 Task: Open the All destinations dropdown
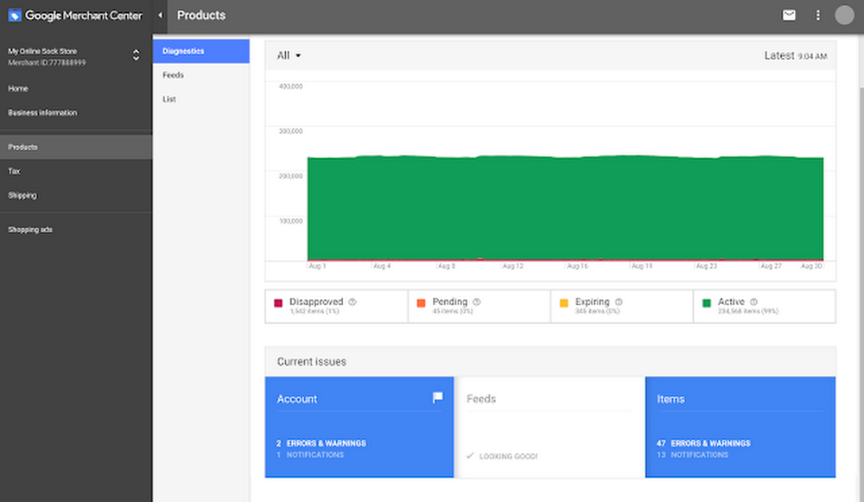coord(288,55)
